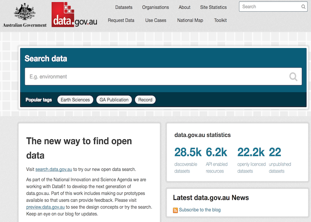Open Use Cases navigation link

[155, 20]
